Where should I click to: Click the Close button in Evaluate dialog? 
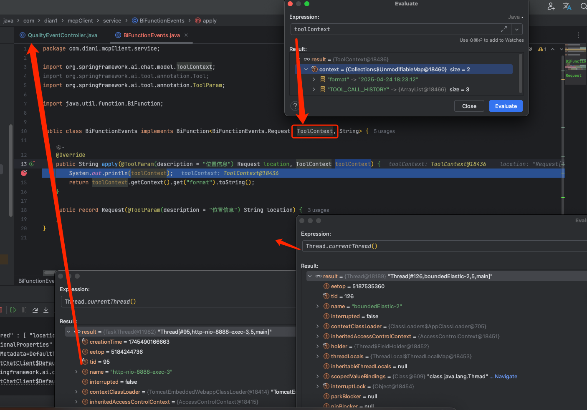tap(469, 106)
